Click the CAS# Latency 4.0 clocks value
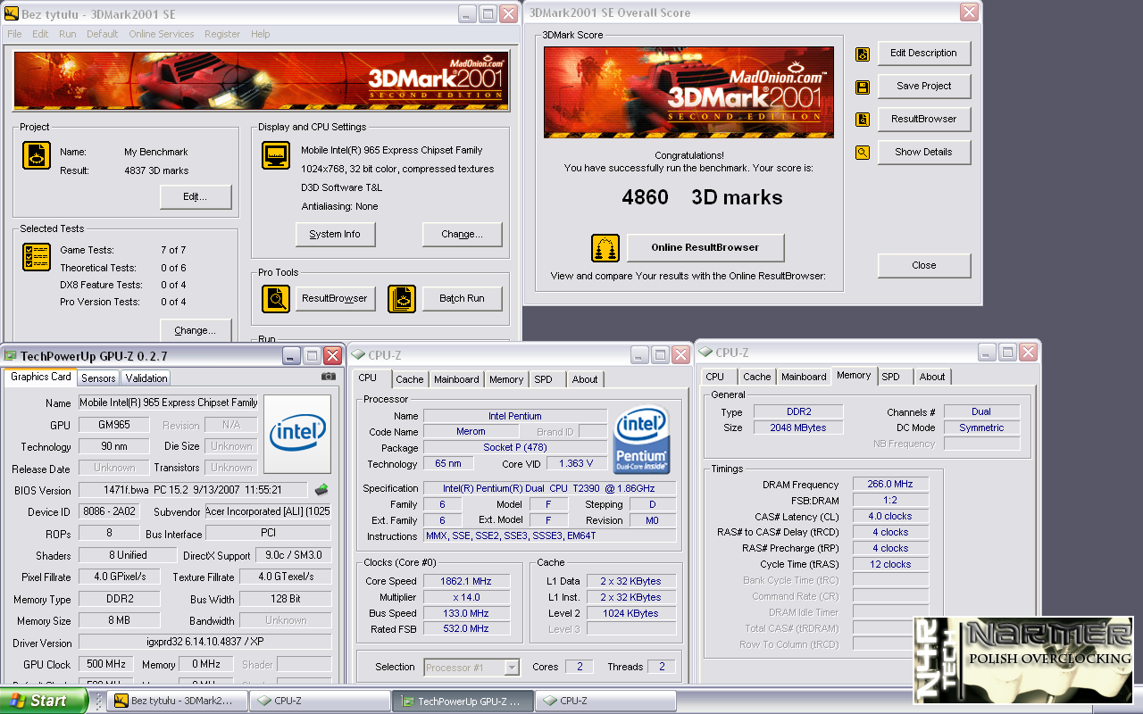The height and width of the screenshot is (714, 1143). click(x=890, y=516)
